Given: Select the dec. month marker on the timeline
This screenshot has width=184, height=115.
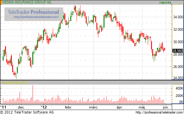Looking at the screenshot, I should 21,107.
